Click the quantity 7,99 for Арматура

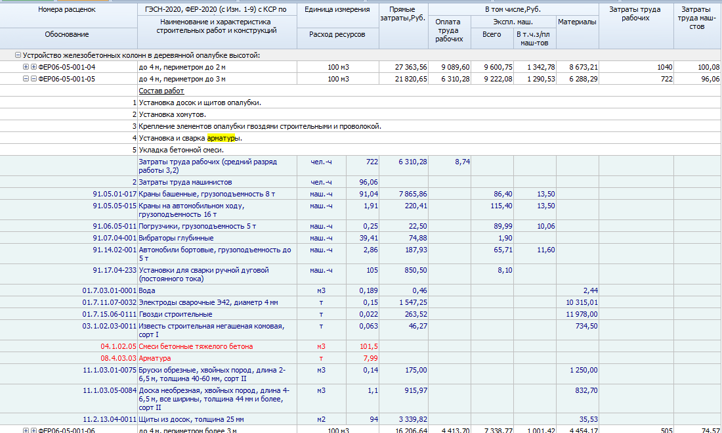tap(370, 358)
